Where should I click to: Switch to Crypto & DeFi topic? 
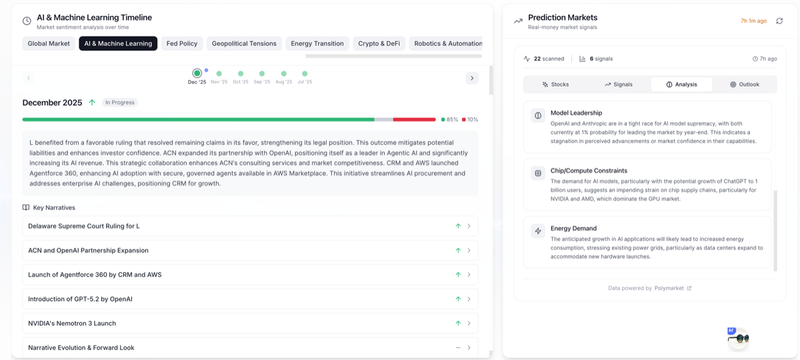pos(379,43)
